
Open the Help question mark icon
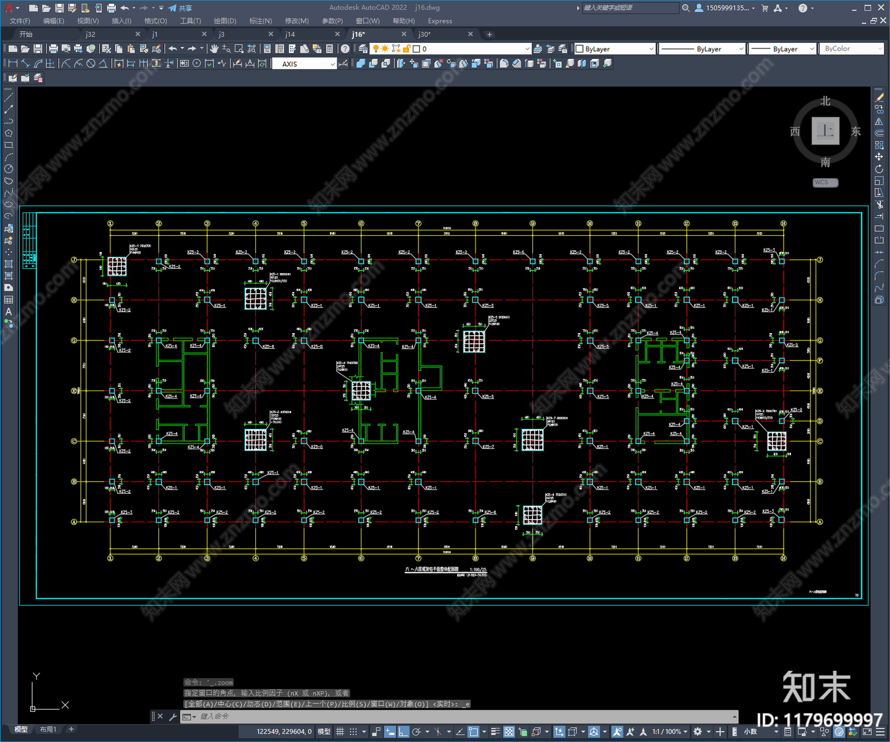pos(345,49)
